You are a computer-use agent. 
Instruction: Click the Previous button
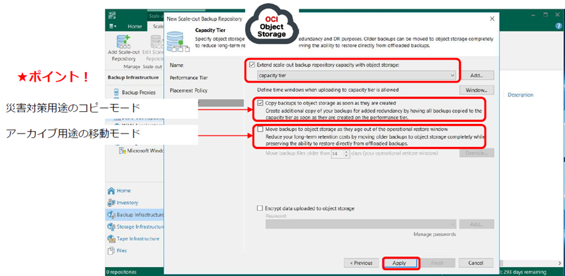tap(361, 263)
